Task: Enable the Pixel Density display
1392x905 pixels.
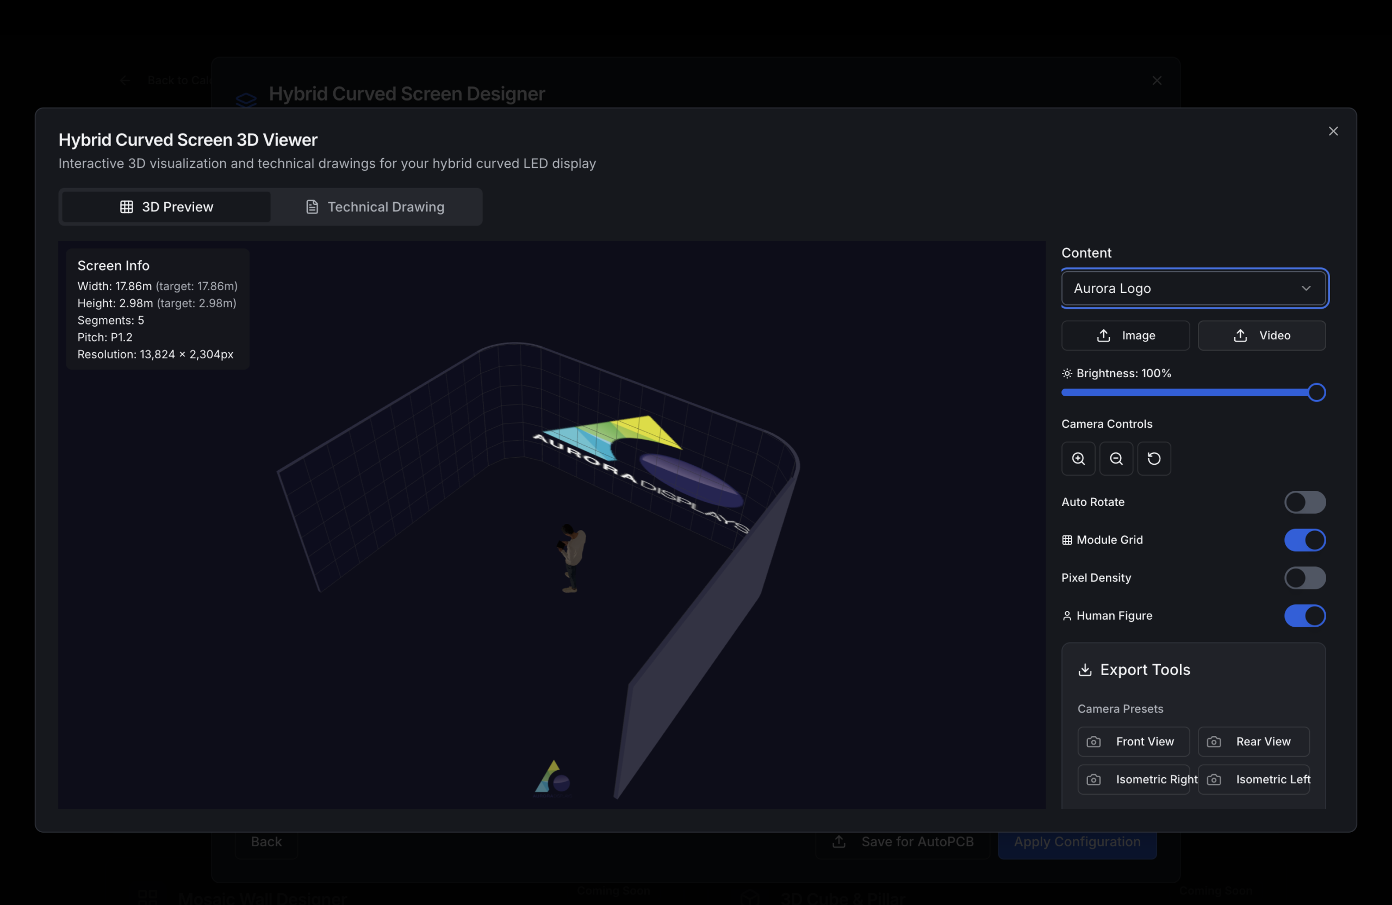Action: pyautogui.click(x=1305, y=578)
